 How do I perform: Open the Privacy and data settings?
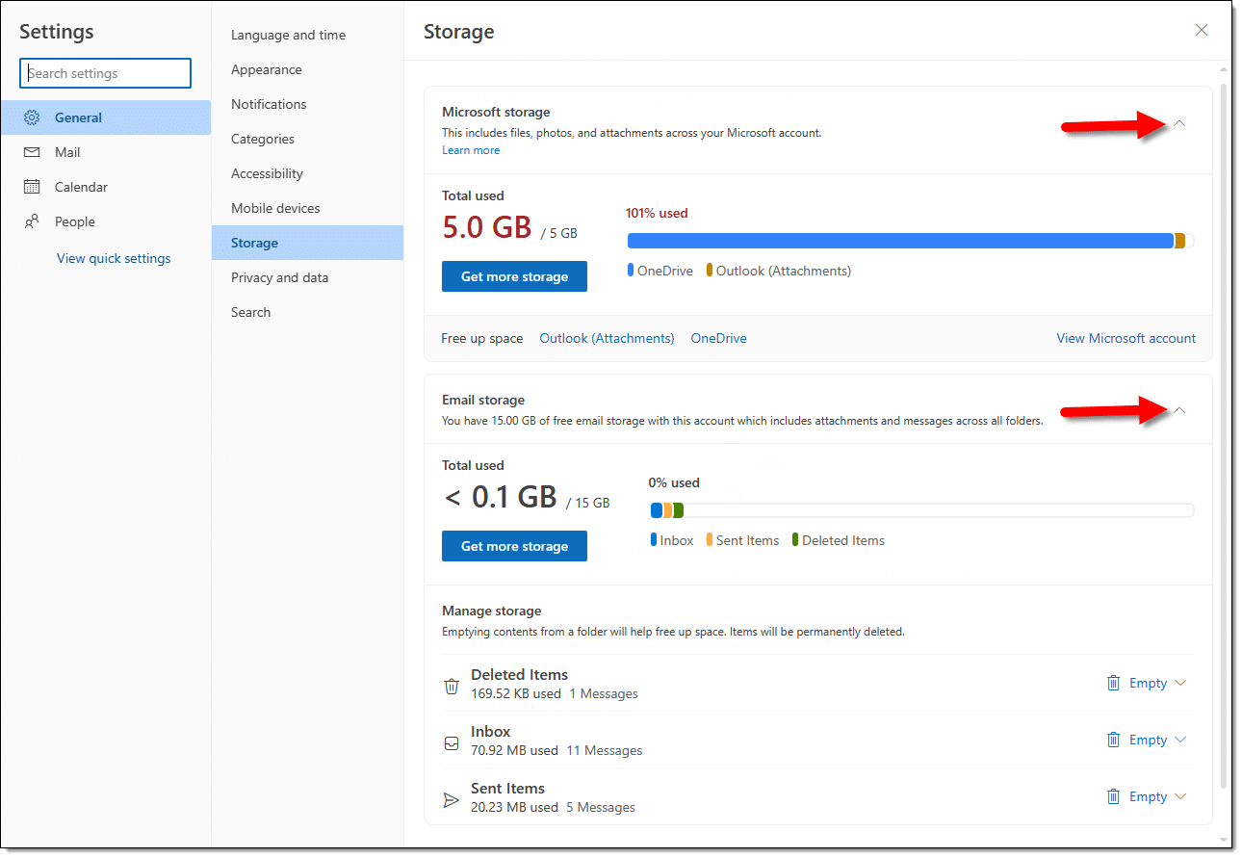coord(279,277)
